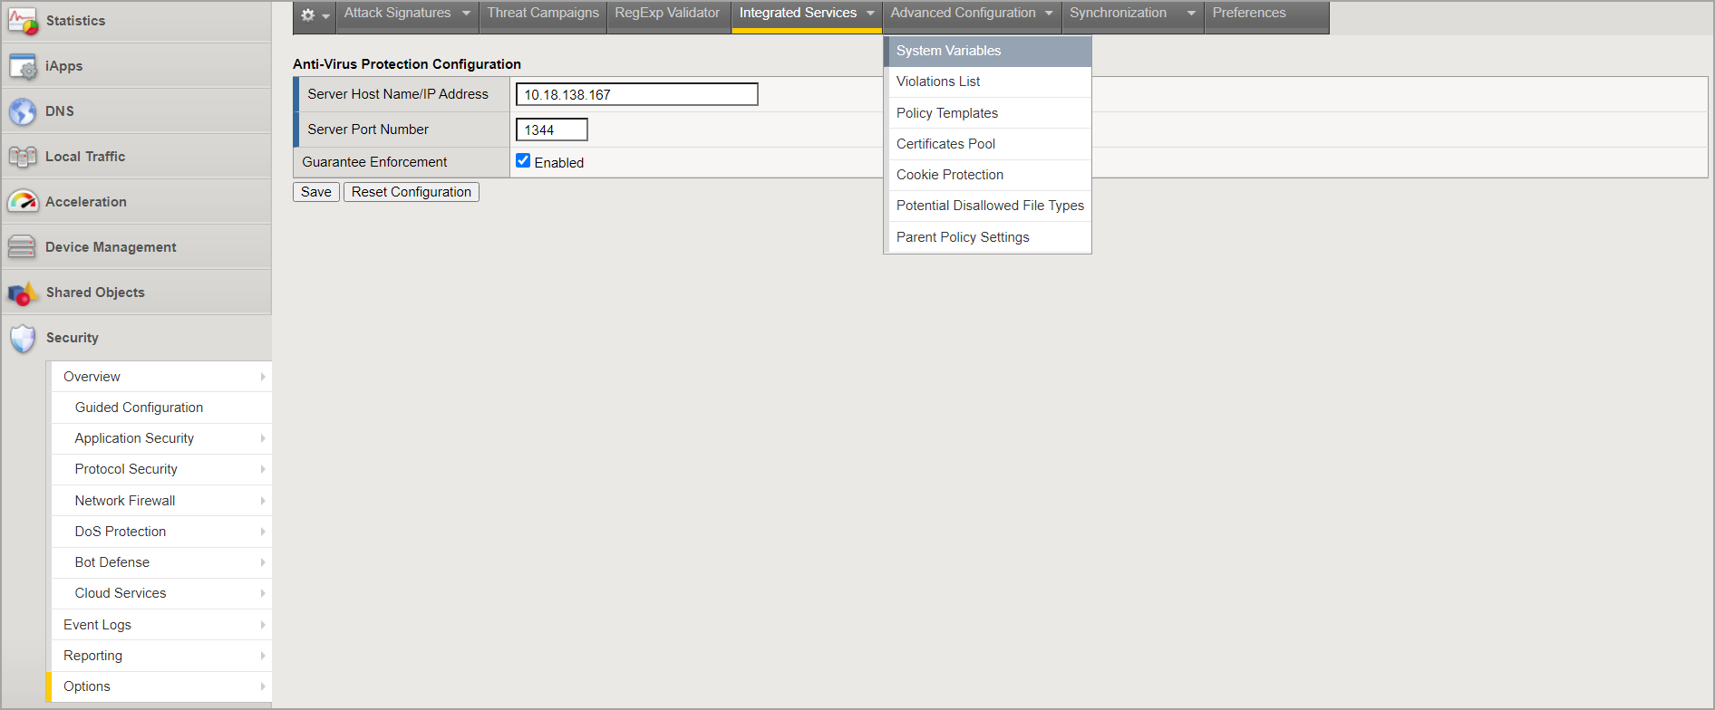Expand the Application Security submenu arrow
The image size is (1715, 710).
coord(263,438)
